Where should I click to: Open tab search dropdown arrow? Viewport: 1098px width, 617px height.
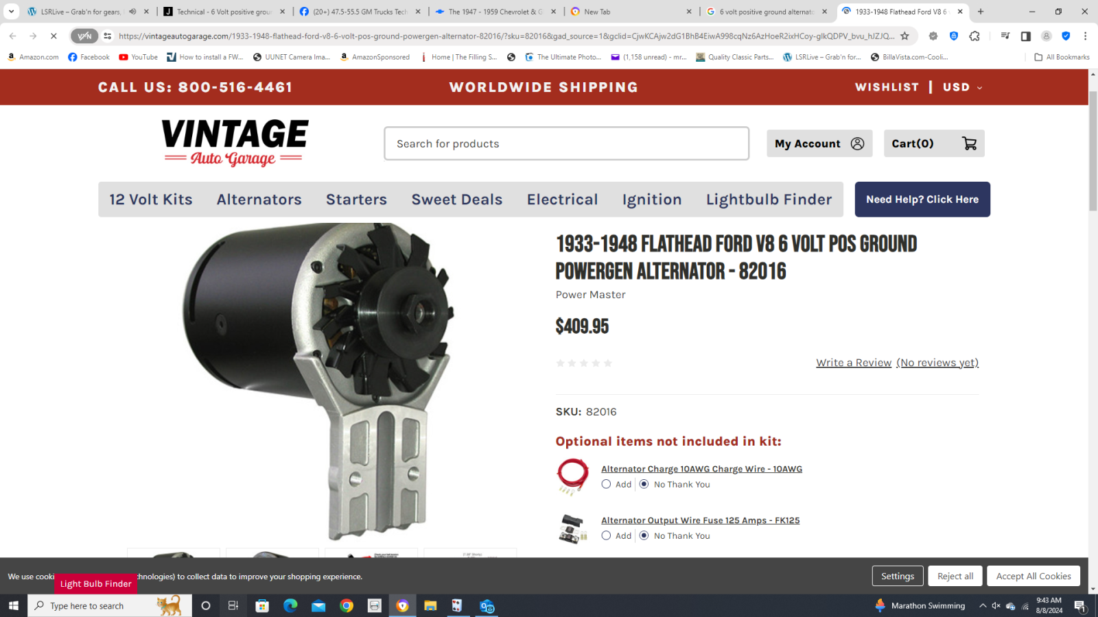click(12, 12)
